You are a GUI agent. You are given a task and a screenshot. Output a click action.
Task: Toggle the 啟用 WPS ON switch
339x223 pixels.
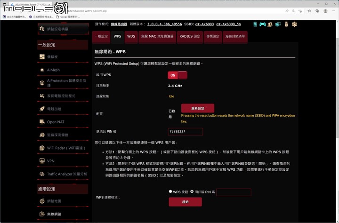coord(178,75)
